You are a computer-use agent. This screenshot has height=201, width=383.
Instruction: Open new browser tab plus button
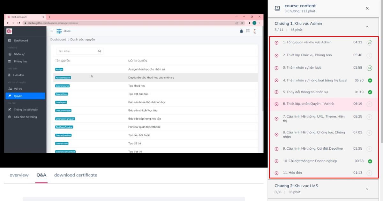click(x=50, y=17)
